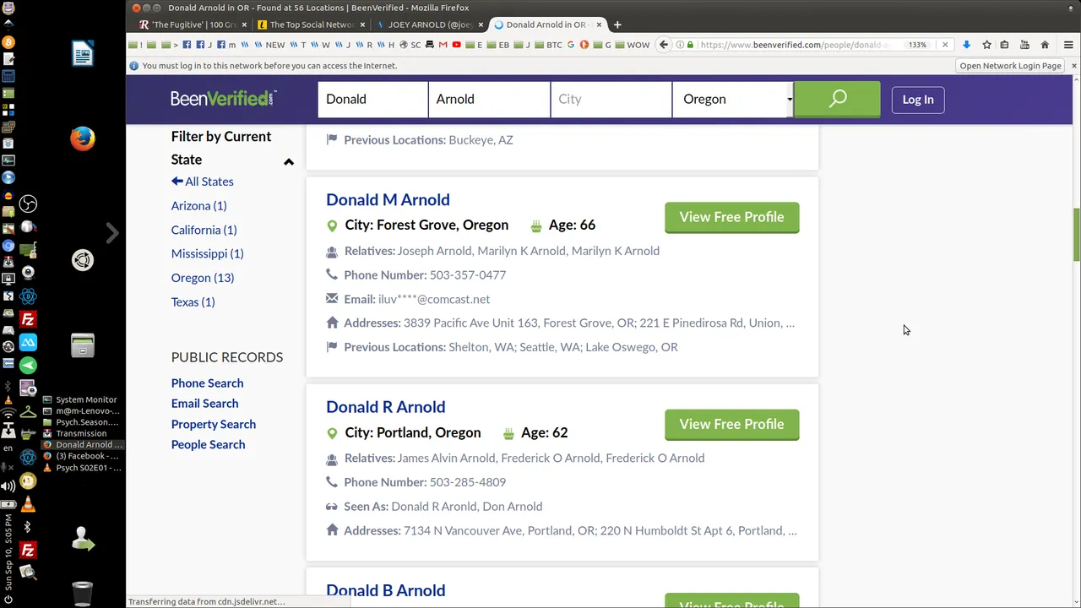Click the site info icon in URL bar

click(679, 45)
